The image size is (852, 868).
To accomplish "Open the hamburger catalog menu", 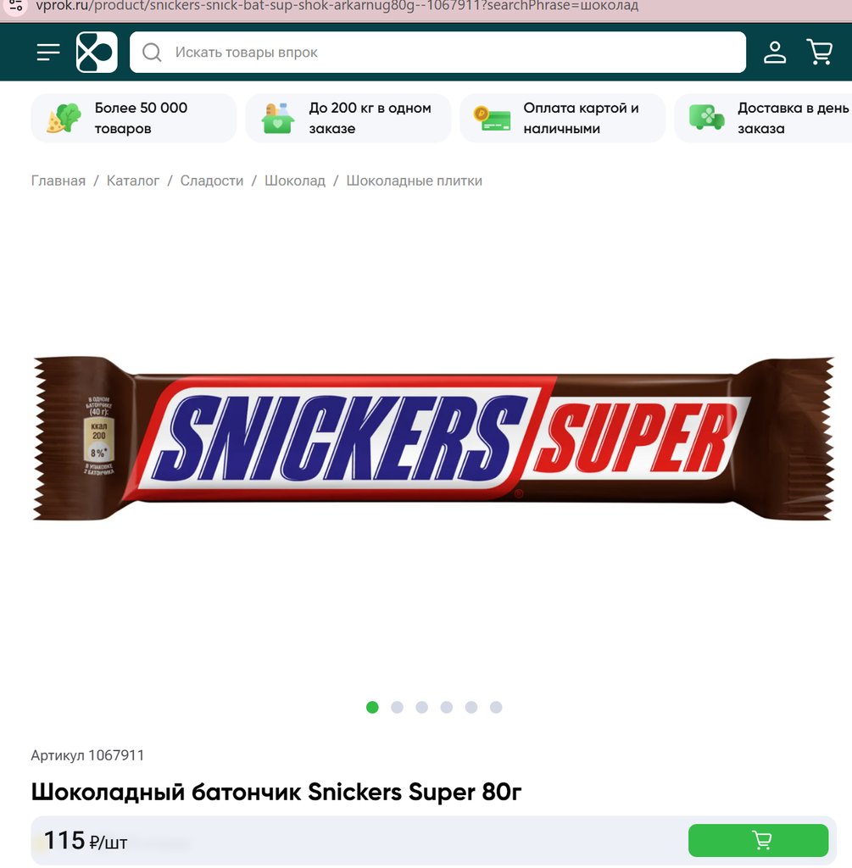I will click(48, 53).
